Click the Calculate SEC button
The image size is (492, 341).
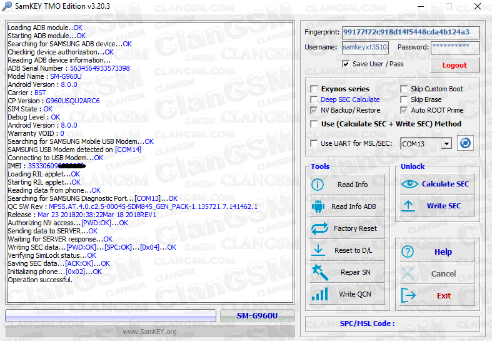point(437,184)
